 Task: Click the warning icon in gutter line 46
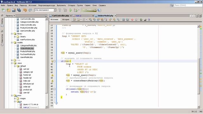pyautogui.click(x=52, y=81)
